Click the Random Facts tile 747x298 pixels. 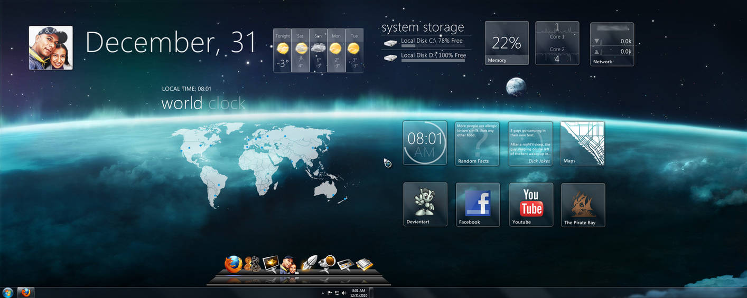477,143
